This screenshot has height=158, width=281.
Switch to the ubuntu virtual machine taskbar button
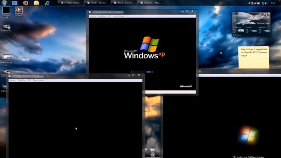point(97,3)
